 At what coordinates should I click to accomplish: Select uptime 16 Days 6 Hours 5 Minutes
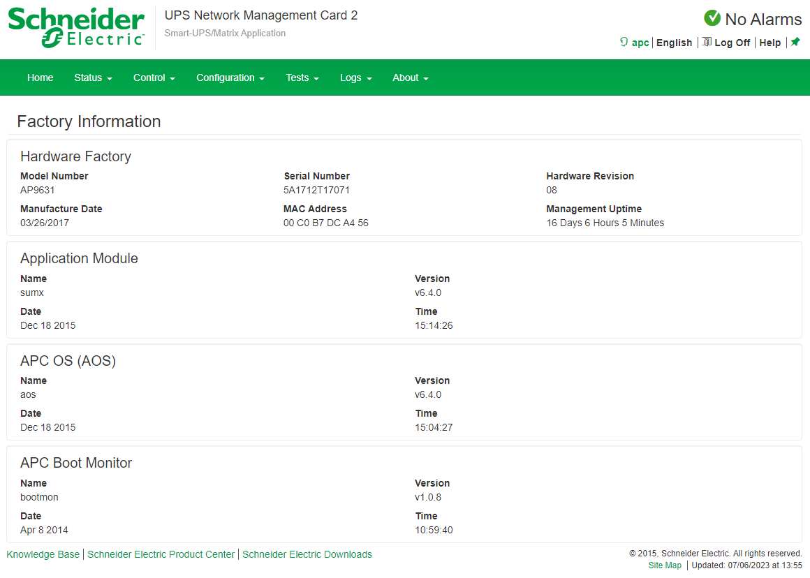[x=605, y=223]
